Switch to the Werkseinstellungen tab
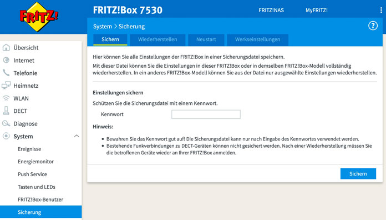 tap(257, 39)
